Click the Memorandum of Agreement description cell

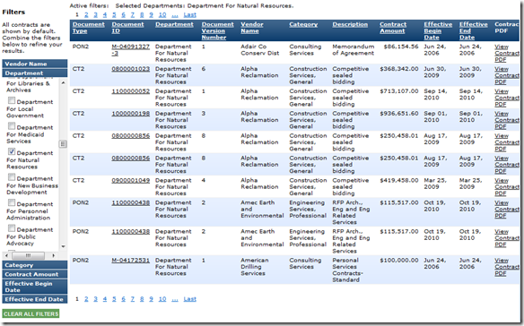(x=354, y=50)
